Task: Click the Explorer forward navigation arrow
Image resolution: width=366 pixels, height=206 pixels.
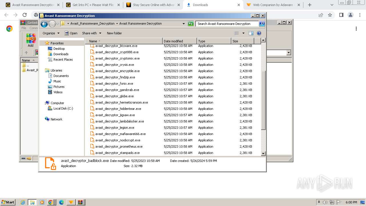Action: 52,24
